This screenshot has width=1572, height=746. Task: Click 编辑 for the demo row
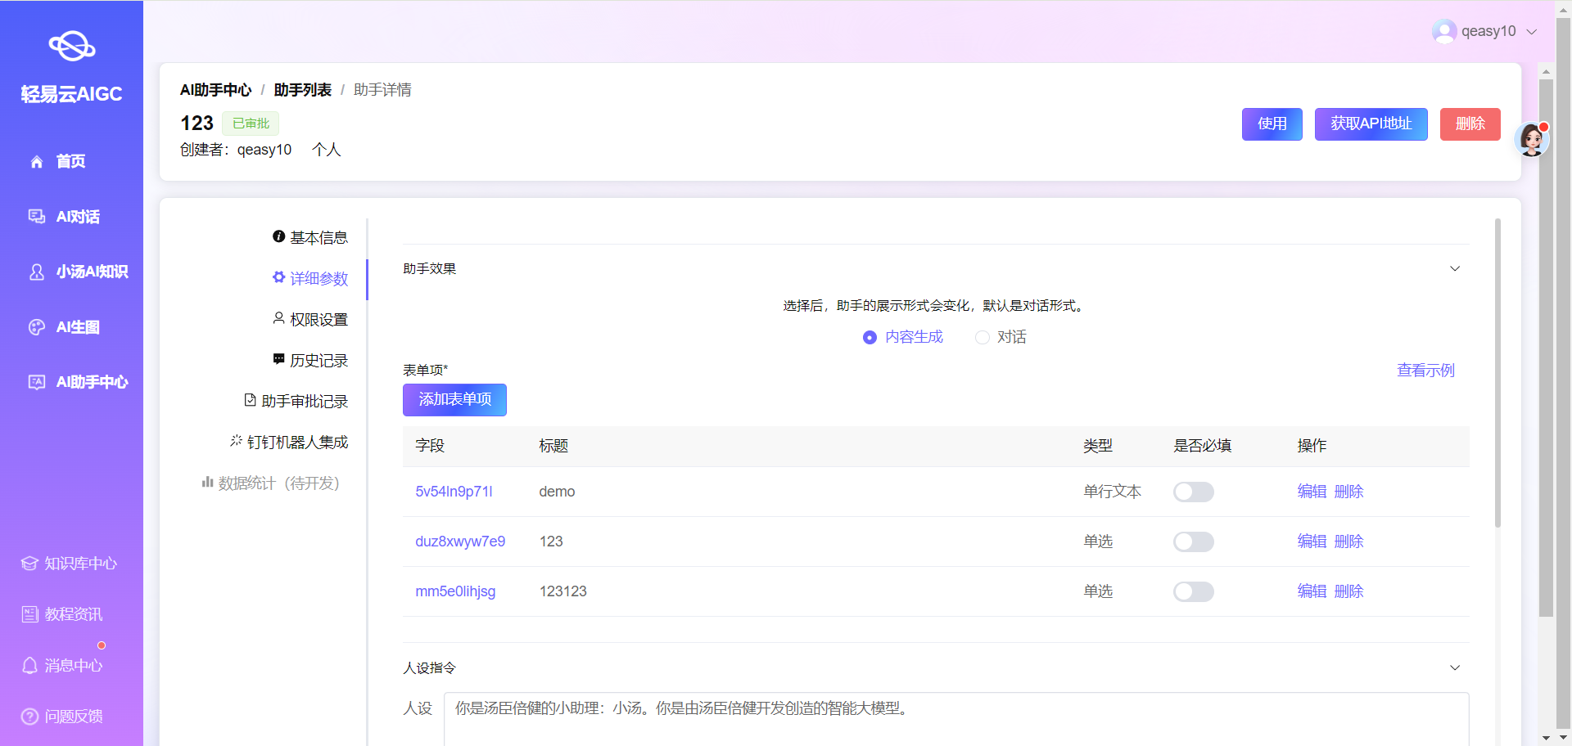click(1312, 492)
